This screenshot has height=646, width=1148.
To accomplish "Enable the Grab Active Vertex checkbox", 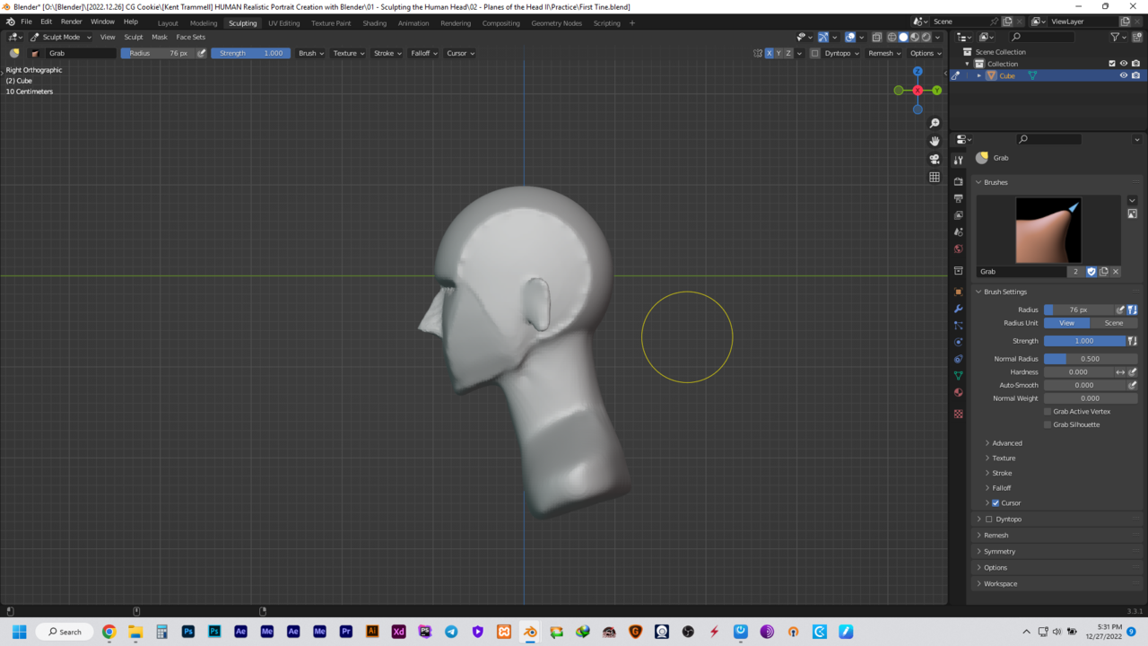I will [x=1048, y=411].
